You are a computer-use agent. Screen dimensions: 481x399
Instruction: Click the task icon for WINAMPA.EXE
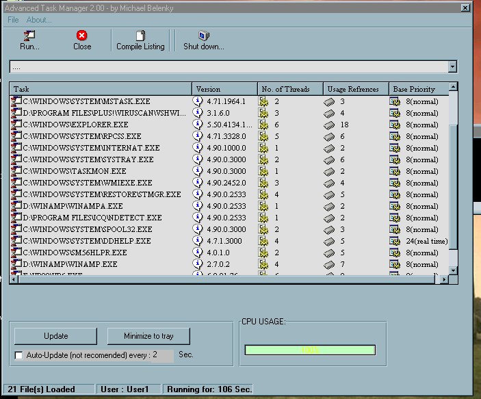click(16, 206)
